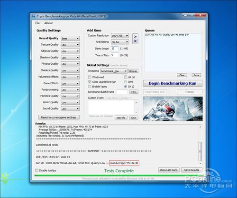
Task: Open the Custom Resolution dropdown
Action: point(120,36)
